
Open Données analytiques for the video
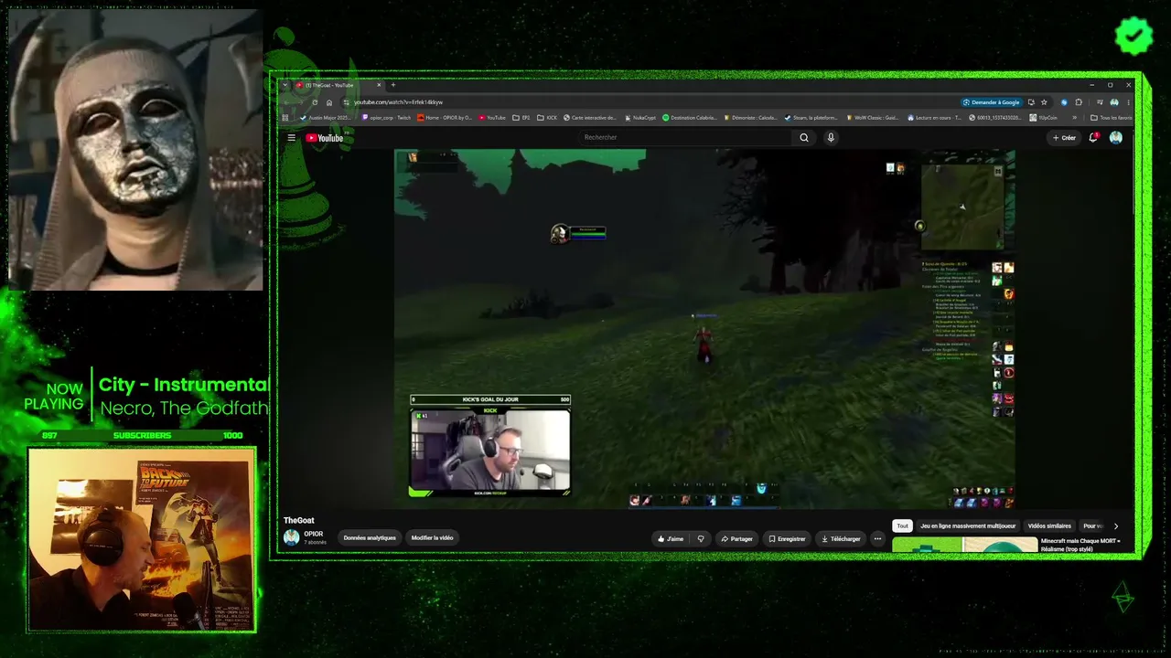[x=370, y=538]
